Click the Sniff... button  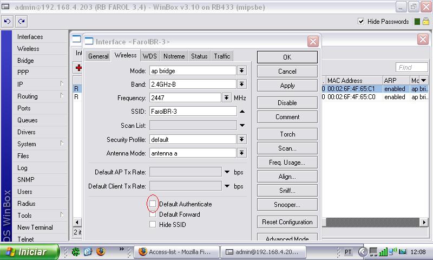pyautogui.click(x=287, y=191)
